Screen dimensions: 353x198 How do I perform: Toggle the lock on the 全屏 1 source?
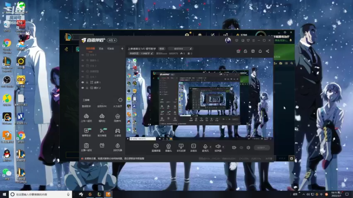87,82
